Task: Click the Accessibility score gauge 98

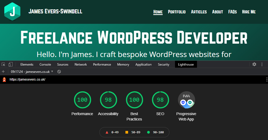Action: [108, 100]
